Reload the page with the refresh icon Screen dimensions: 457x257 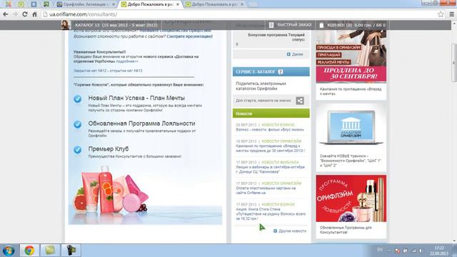click(25, 14)
